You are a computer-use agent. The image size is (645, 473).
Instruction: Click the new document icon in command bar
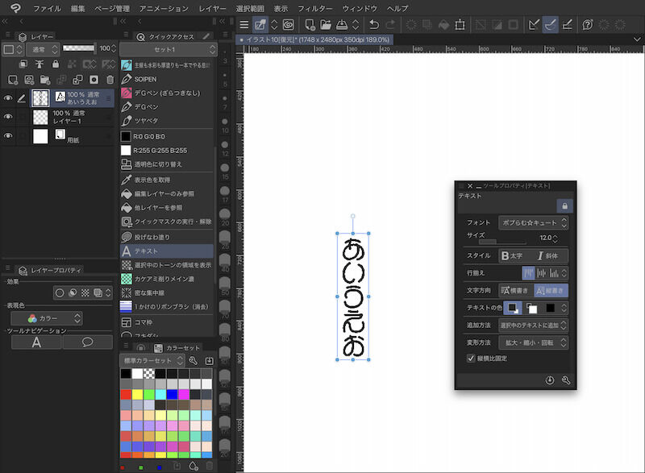[310, 25]
